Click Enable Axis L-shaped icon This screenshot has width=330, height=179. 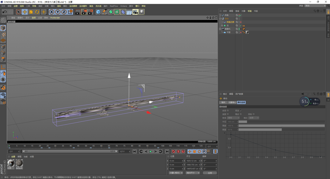coord(3,67)
